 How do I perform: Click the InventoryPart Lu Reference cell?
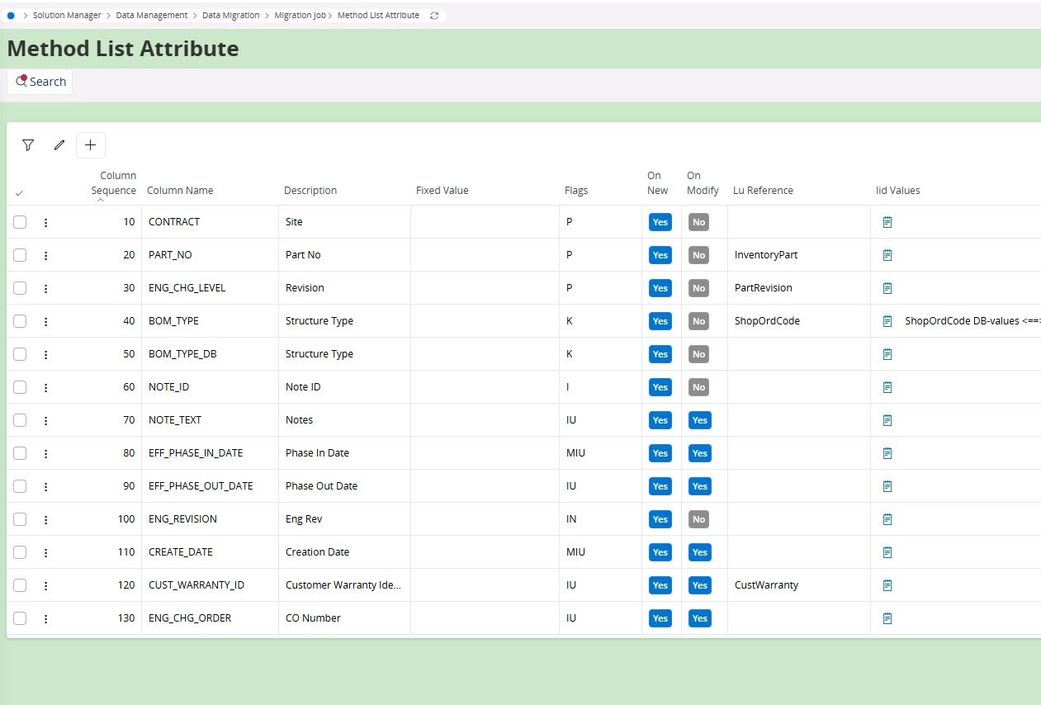(x=798, y=255)
